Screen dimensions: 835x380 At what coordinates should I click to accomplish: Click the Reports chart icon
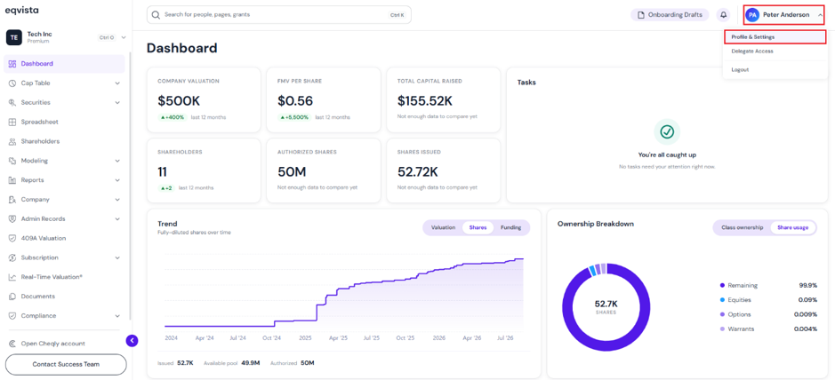[x=12, y=180]
